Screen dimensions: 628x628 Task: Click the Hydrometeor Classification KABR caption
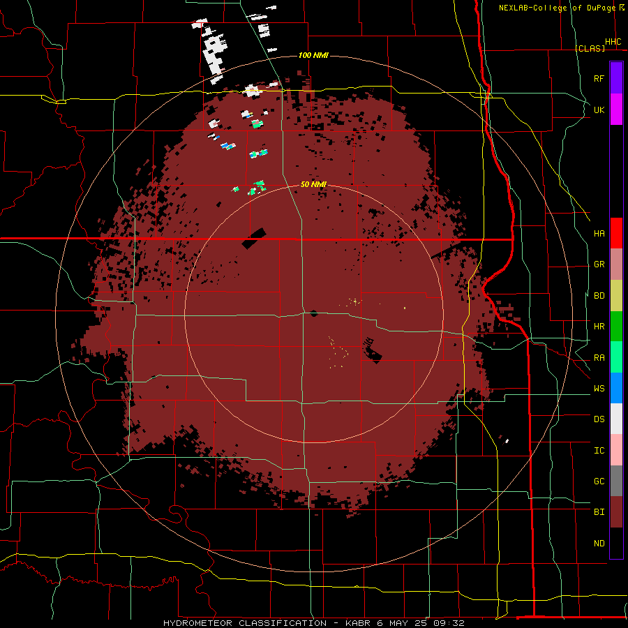coord(314,623)
